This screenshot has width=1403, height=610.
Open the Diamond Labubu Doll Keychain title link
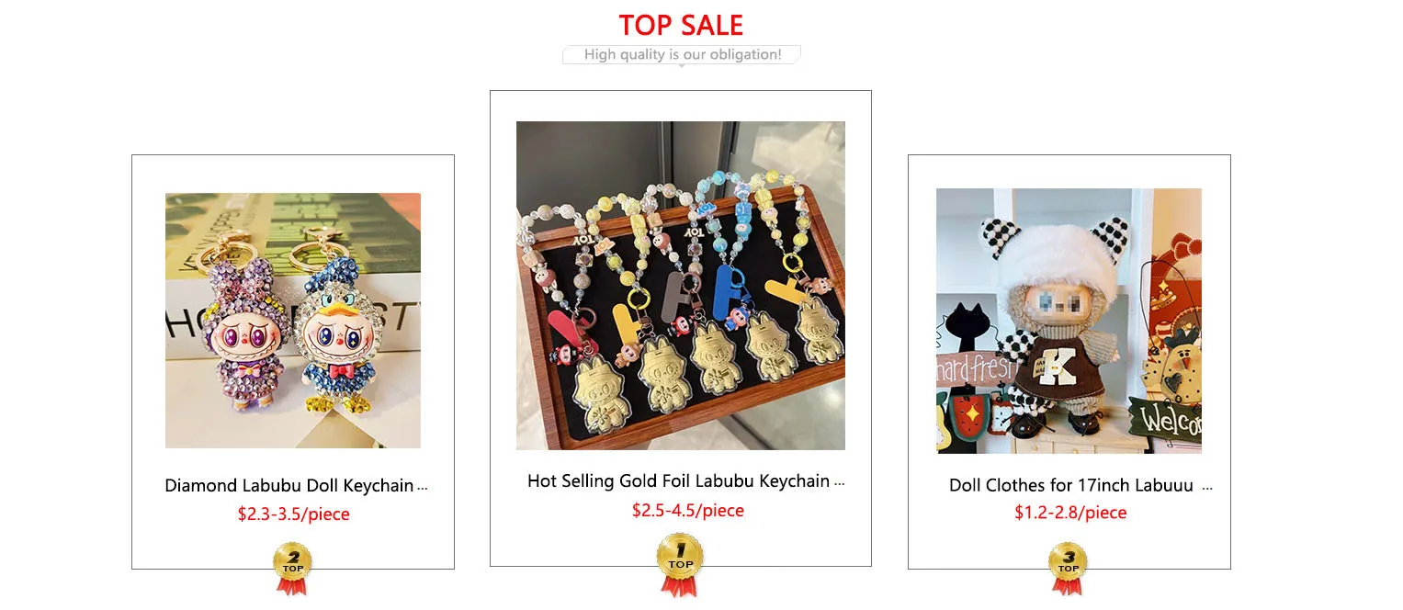point(289,486)
